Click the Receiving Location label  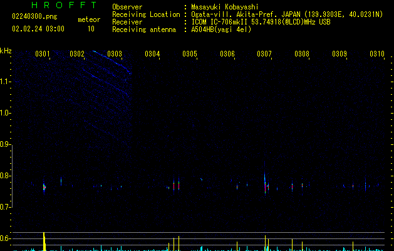pyautogui.click(x=146, y=14)
